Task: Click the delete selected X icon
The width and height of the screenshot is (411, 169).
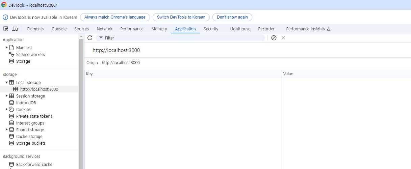Action: tap(283, 38)
